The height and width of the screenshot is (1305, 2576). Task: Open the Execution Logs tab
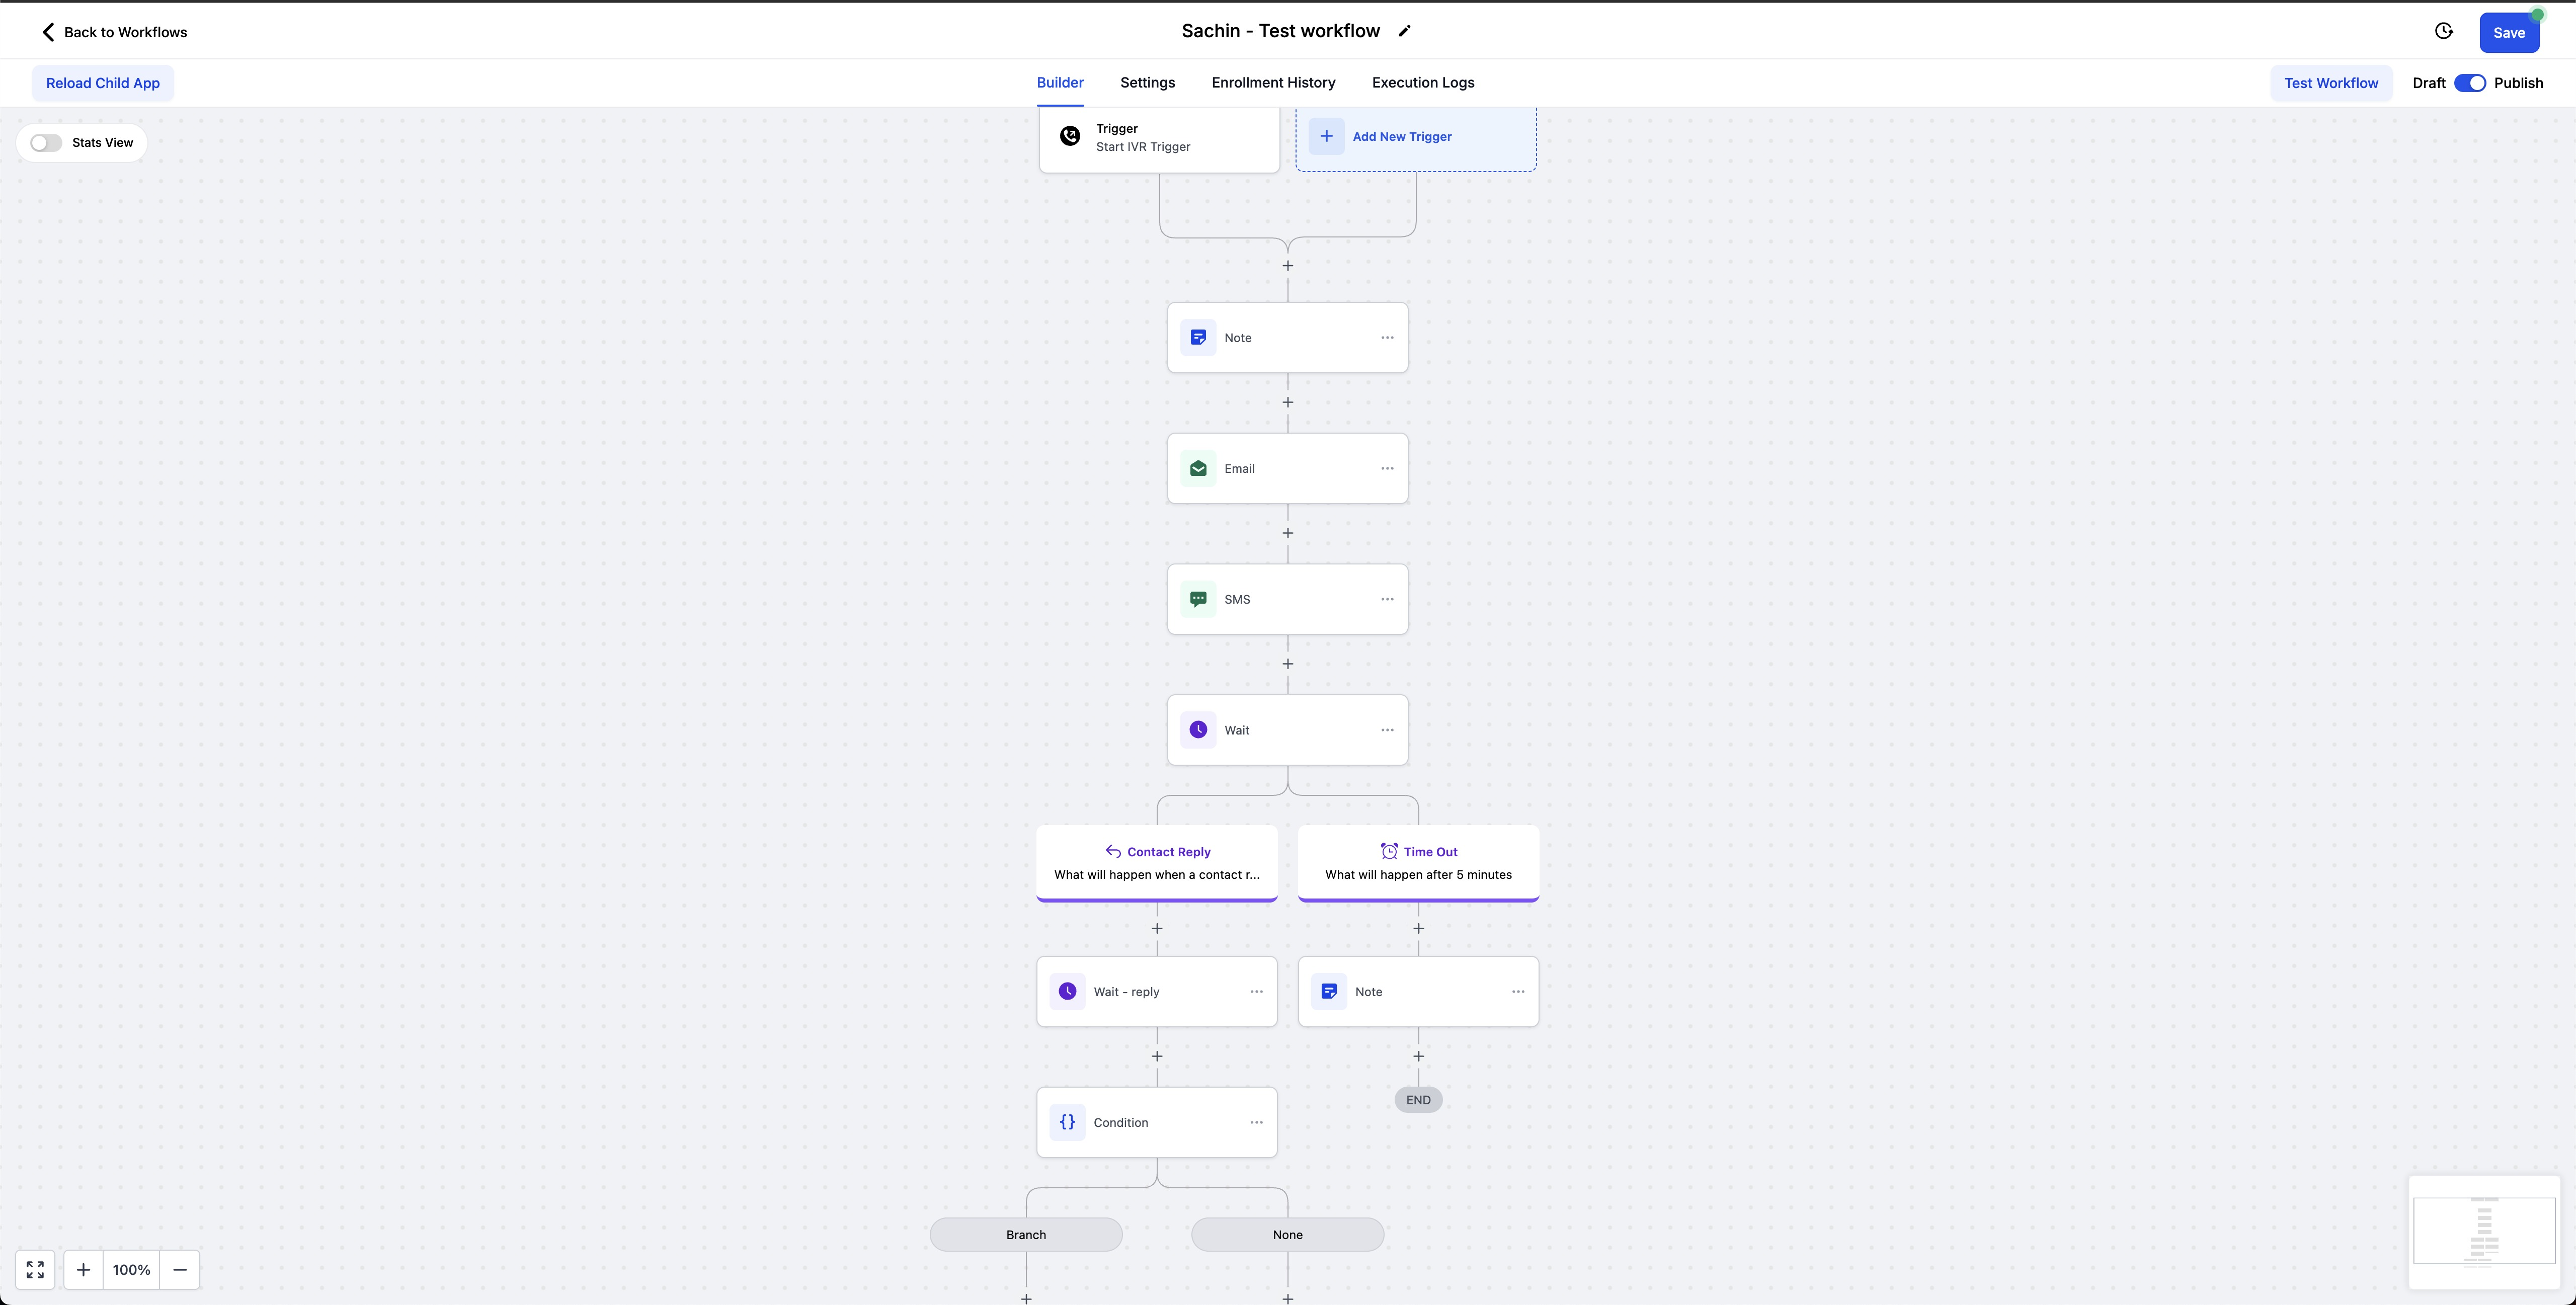click(1422, 83)
